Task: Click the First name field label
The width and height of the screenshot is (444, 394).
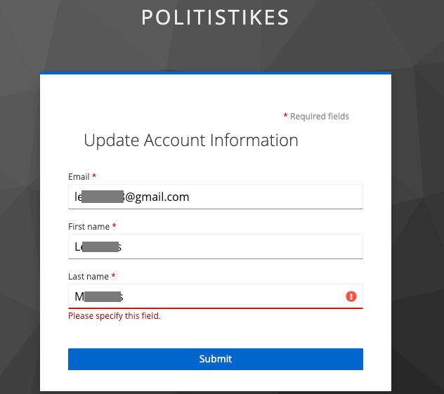Action: coord(89,226)
